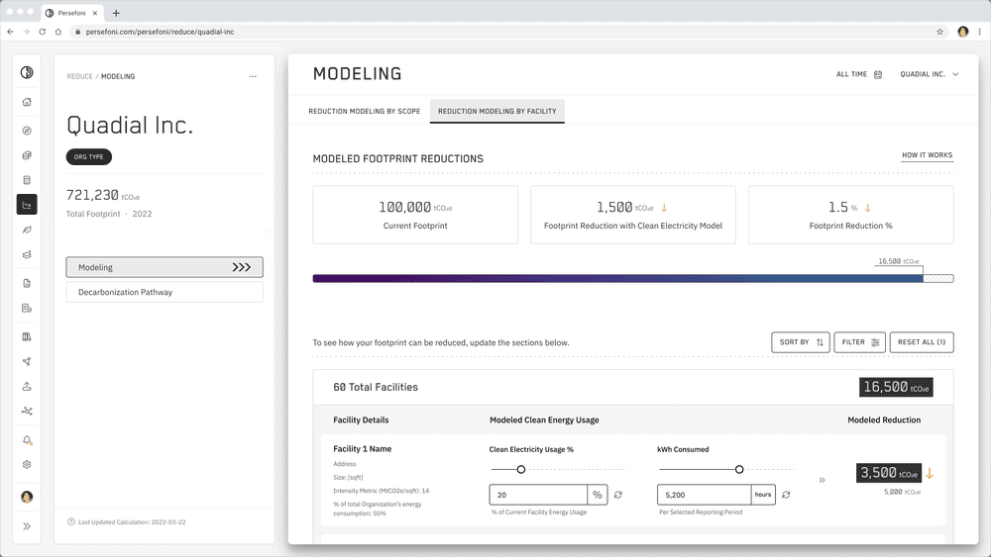Viewport: 991px width, 557px height.
Task: Open the document icon in sidebar
Action: (x=27, y=283)
